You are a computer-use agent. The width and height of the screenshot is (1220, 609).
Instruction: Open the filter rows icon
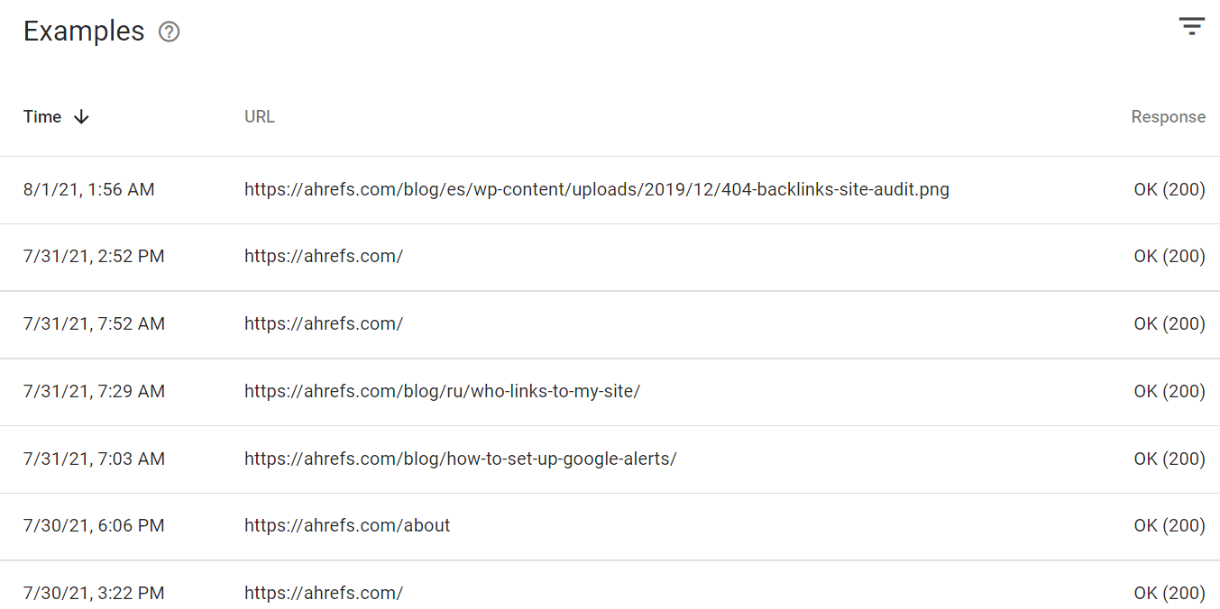pyautogui.click(x=1191, y=26)
